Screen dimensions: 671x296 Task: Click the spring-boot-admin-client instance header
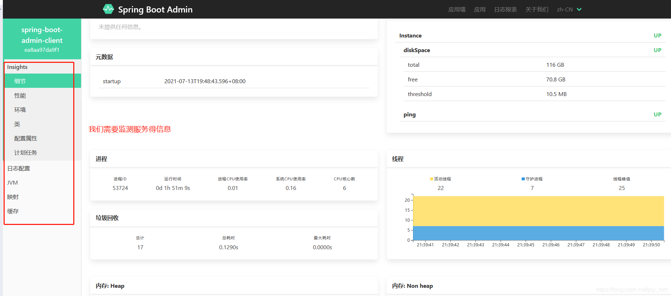[42, 39]
